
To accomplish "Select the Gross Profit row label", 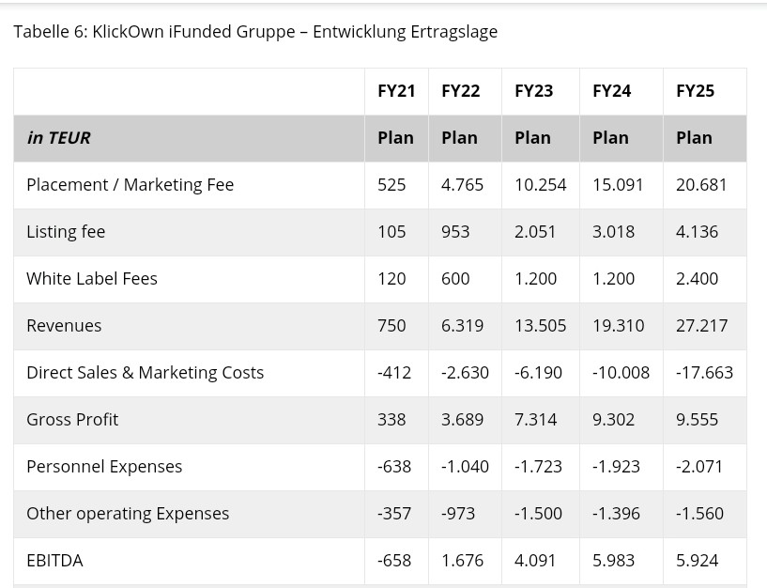I will pyautogui.click(x=72, y=420).
